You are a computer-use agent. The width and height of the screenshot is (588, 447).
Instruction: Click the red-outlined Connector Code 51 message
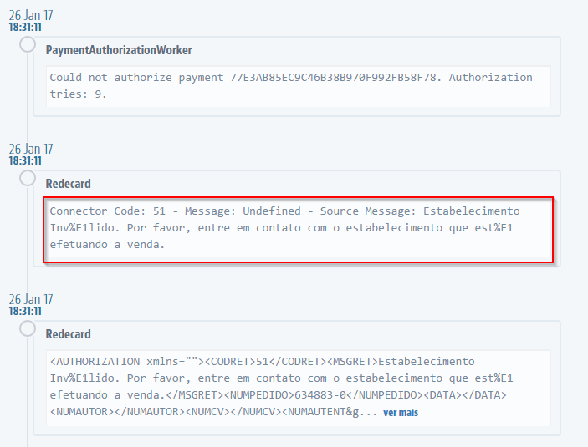[299, 228]
